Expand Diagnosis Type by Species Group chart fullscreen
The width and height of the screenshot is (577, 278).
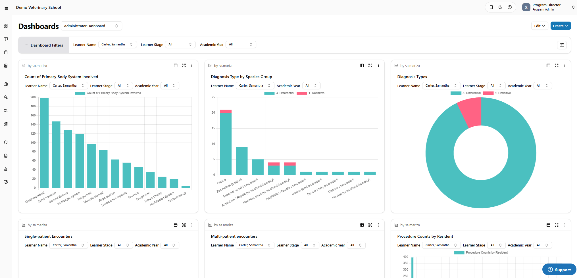[370, 65]
